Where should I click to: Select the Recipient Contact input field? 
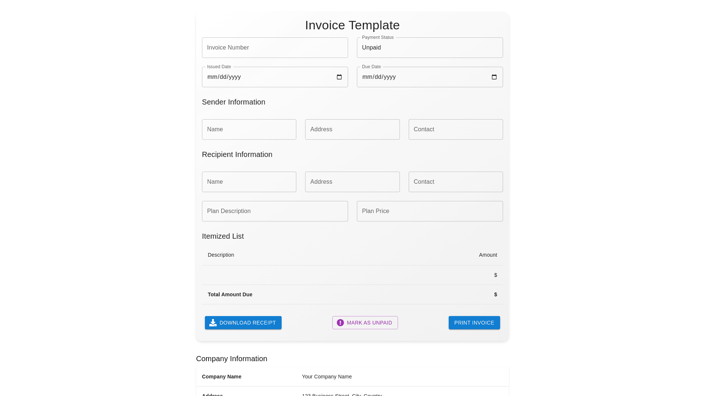click(456, 182)
